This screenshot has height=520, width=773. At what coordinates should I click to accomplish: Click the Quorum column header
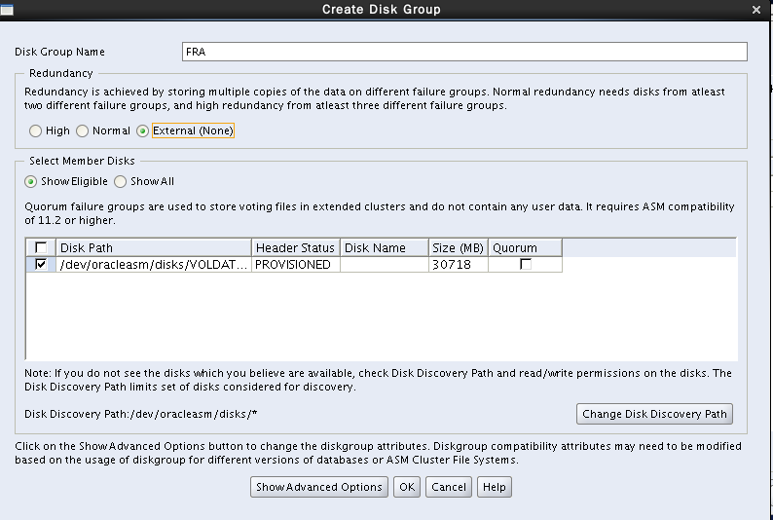(x=525, y=248)
